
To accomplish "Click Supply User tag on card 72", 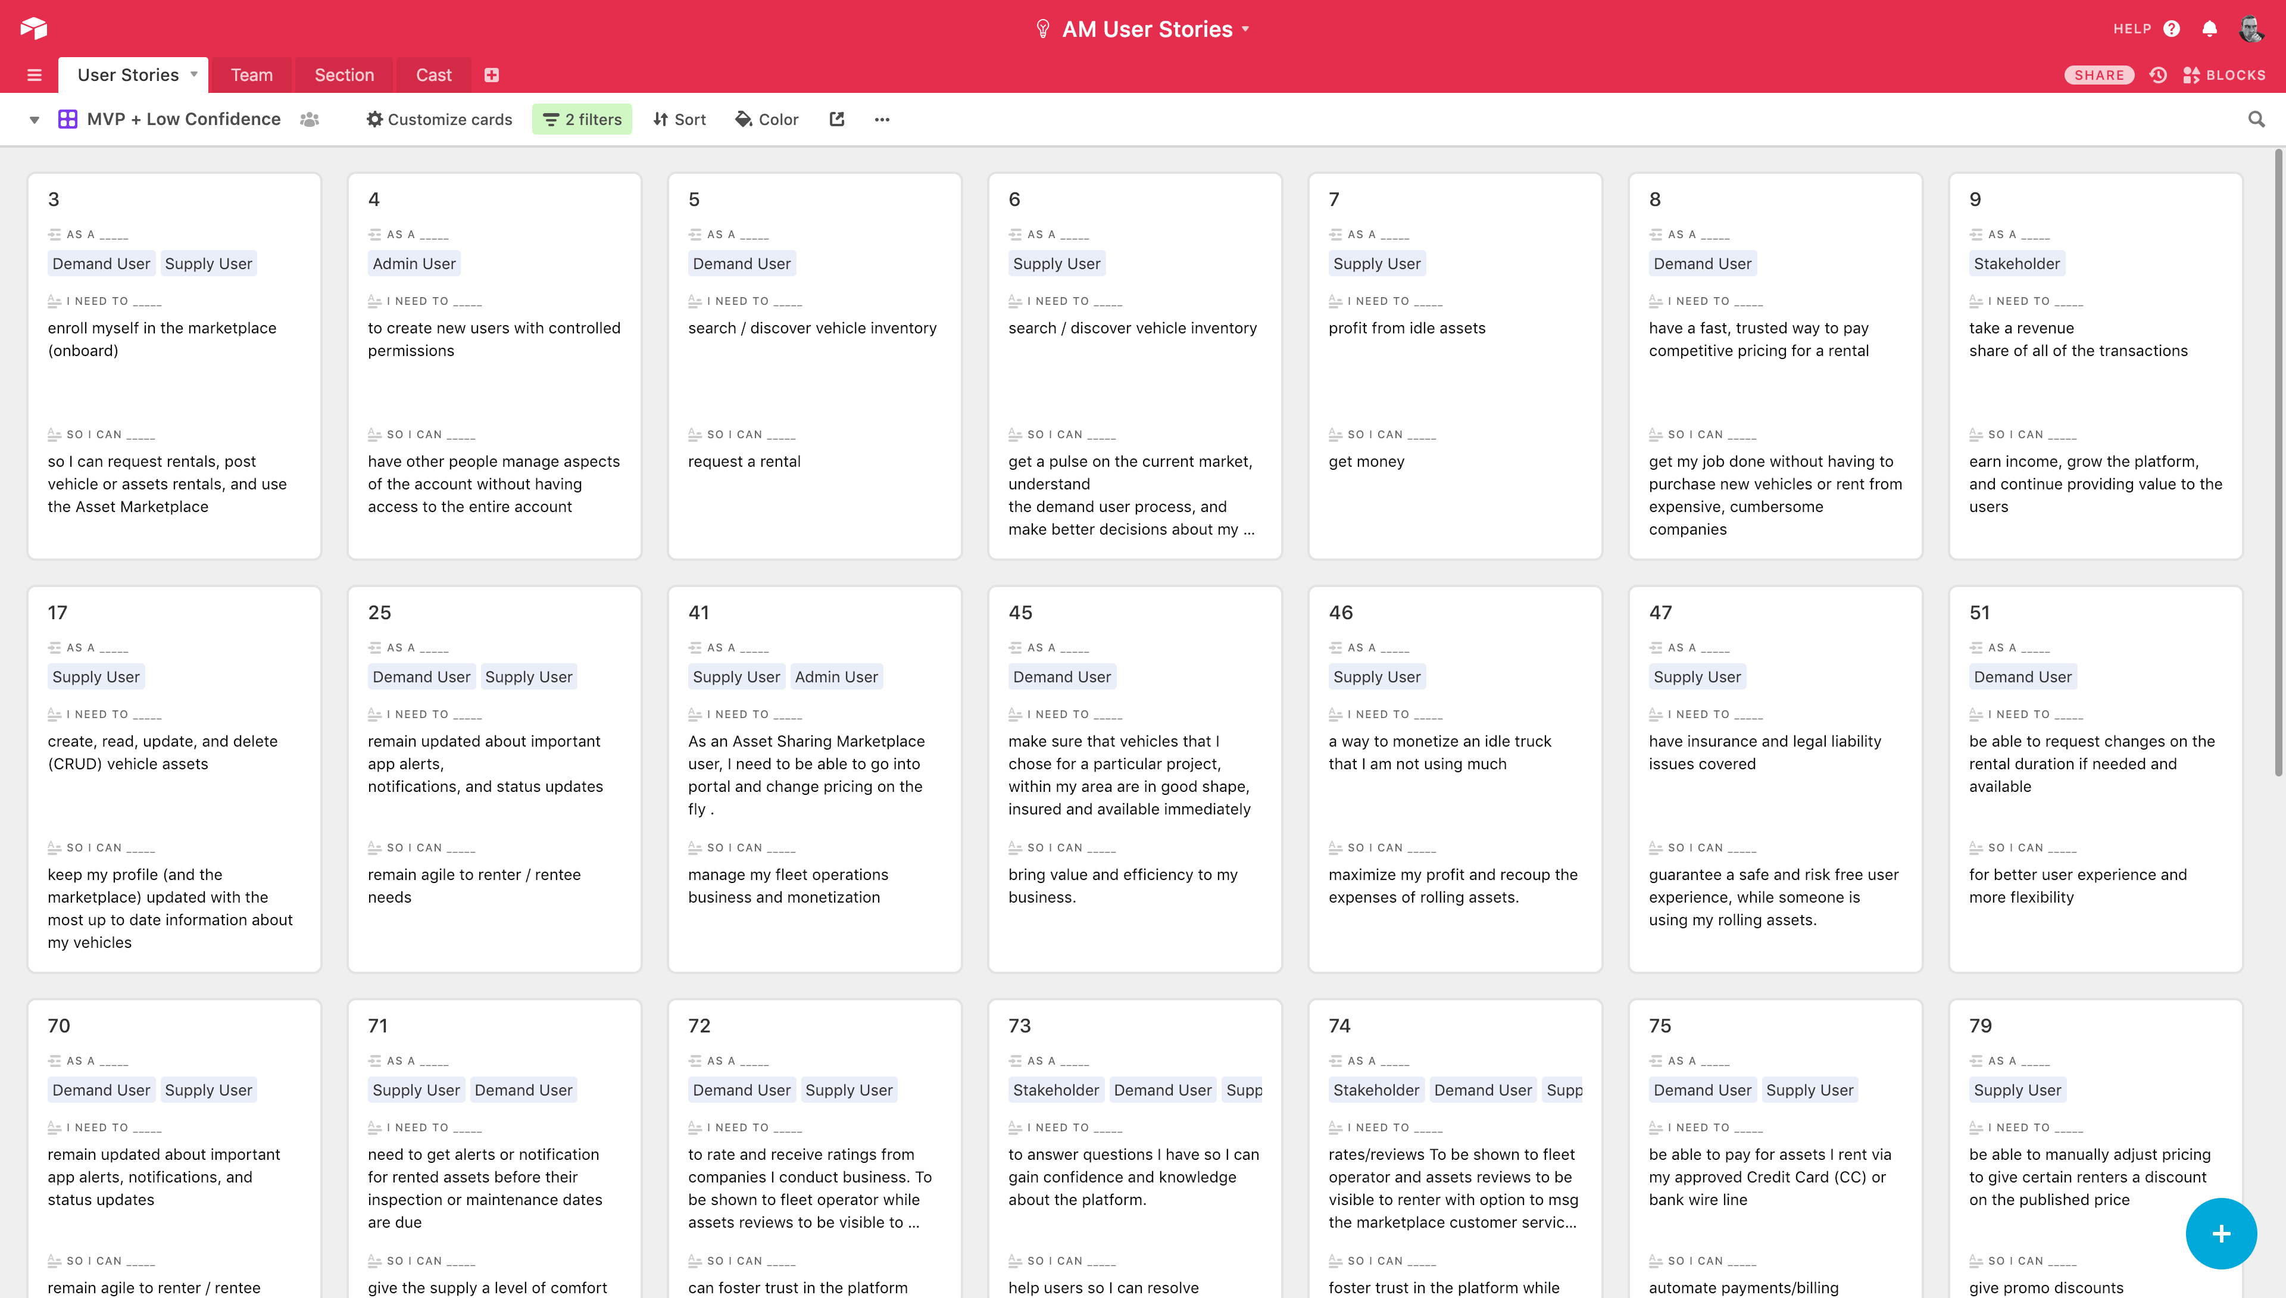I will pos(848,1090).
